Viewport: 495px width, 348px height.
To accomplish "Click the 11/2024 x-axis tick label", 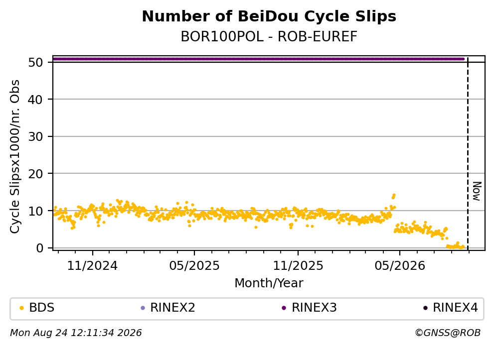I will [x=92, y=266].
